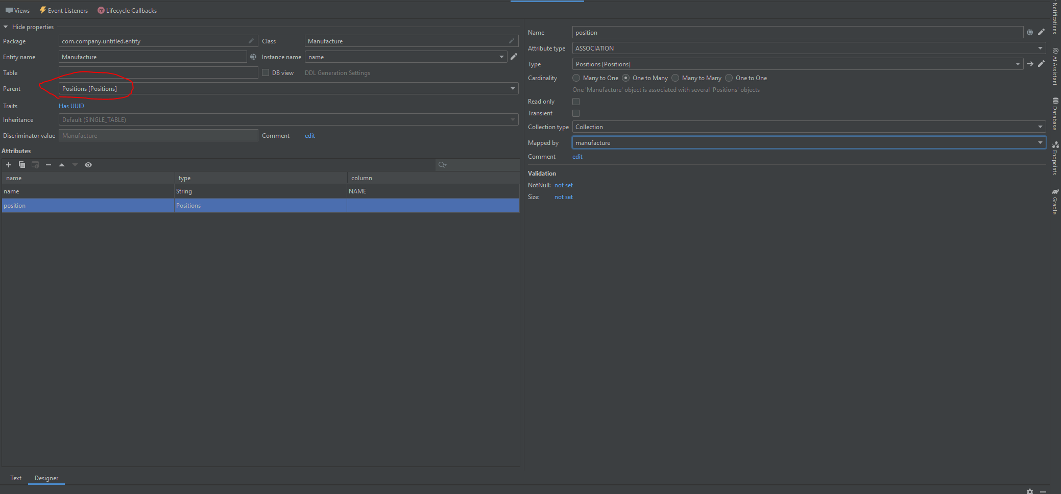Move the attribute down with the down arrow
The width and height of the screenshot is (1061, 494).
point(75,165)
